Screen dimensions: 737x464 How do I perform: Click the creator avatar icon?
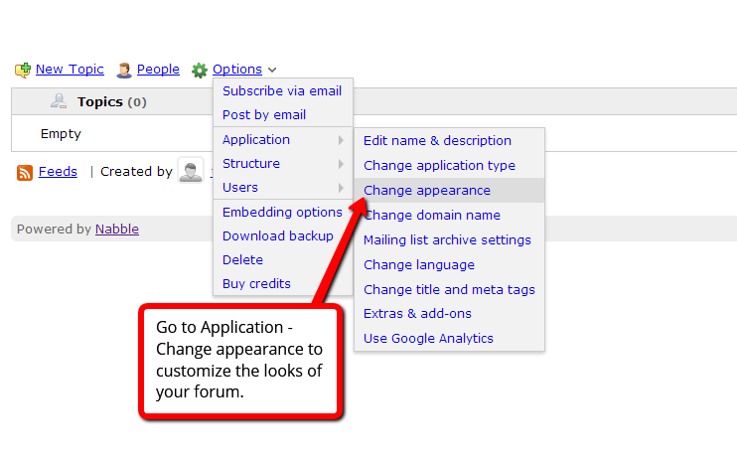coord(190,170)
